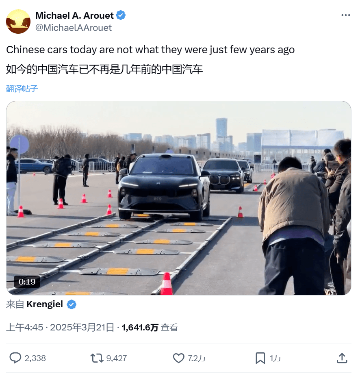360x378 pixels.
Task: Click the 1,641.6万 查看 view count
Action: click(150, 327)
